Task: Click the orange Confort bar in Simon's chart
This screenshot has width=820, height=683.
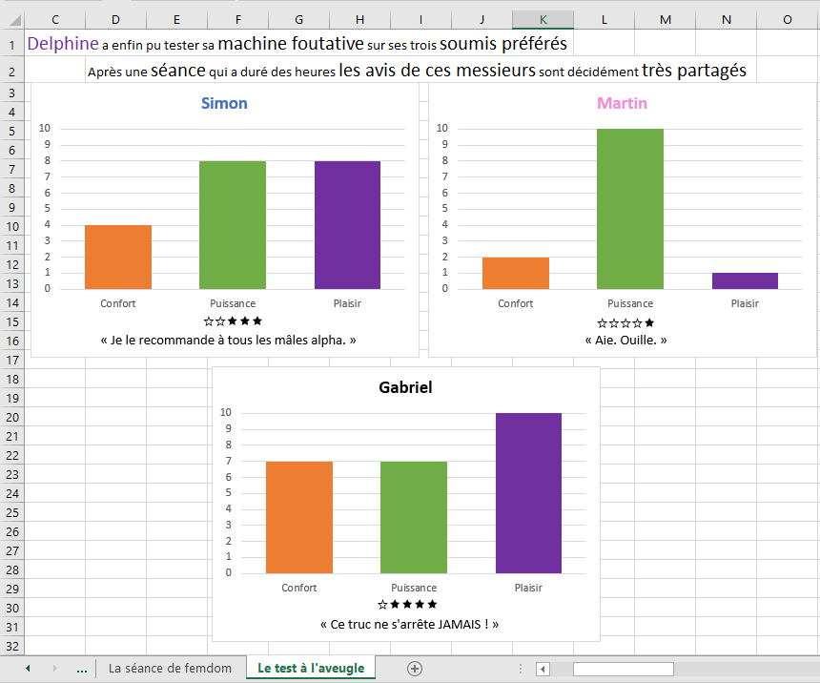Action: point(118,257)
